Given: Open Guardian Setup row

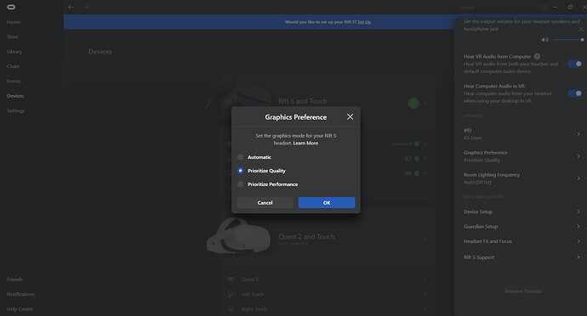Looking at the screenshot, I should pyautogui.click(x=521, y=226).
